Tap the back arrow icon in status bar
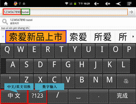The height and width of the screenshot is (104, 136). pos(118,4)
